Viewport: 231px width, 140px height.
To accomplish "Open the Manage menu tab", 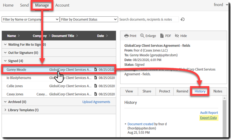I will pos(42,5).
